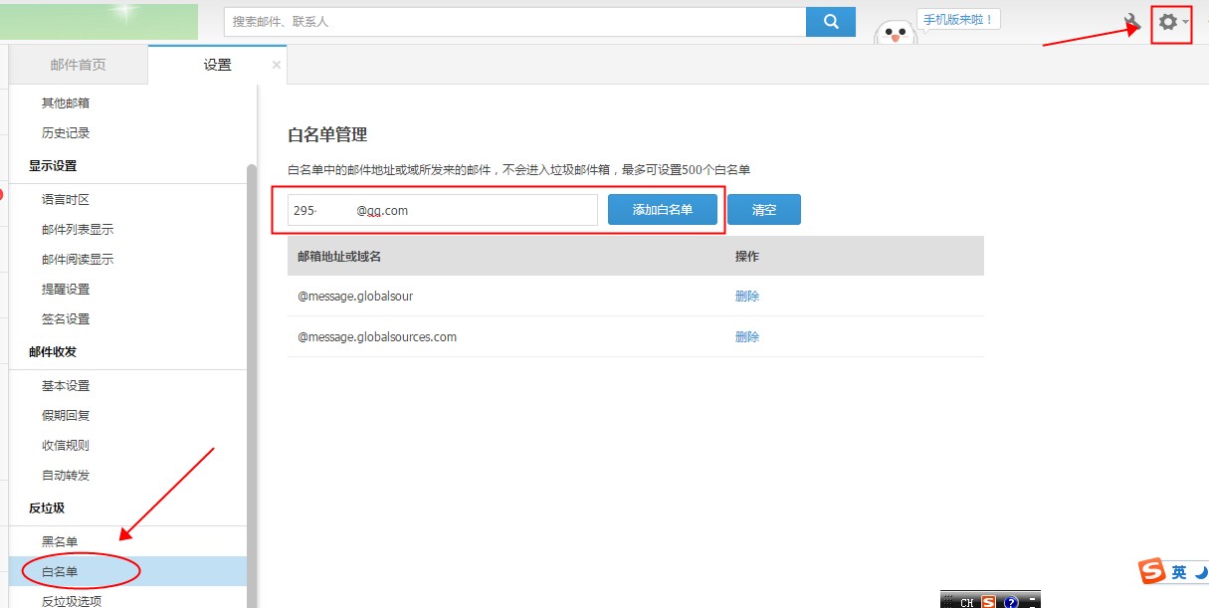Close the 设置 tab
Image resolution: width=1209 pixels, height=608 pixels.
pyautogui.click(x=277, y=65)
